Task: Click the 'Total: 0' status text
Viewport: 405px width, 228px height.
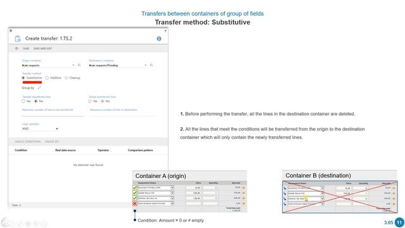Action: [16, 205]
